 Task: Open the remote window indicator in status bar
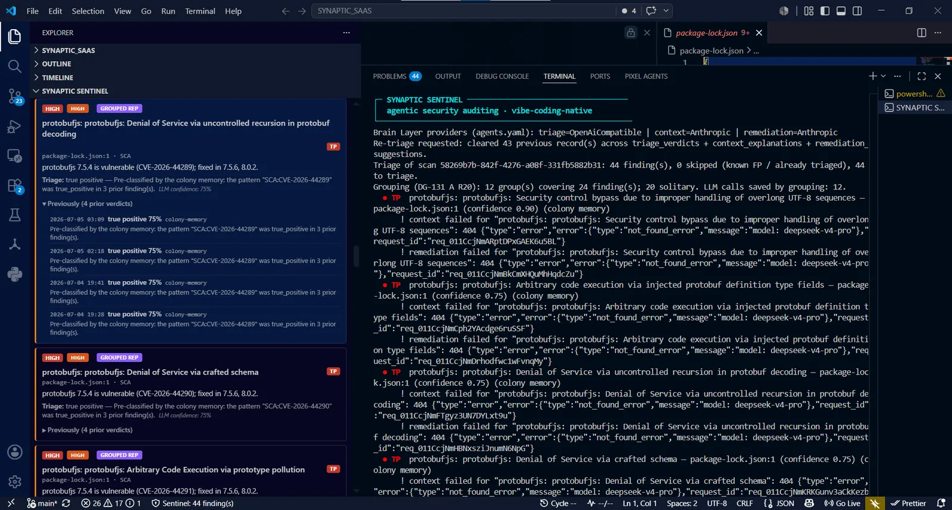click(x=11, y=503)
